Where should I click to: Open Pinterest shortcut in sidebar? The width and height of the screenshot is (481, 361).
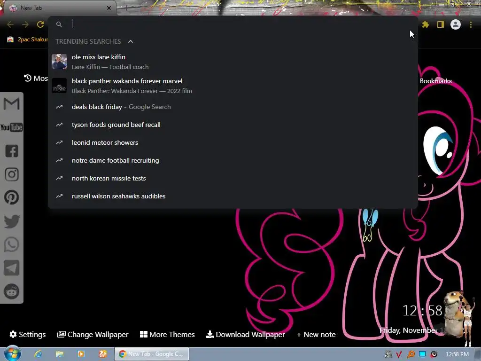[12, 197]
